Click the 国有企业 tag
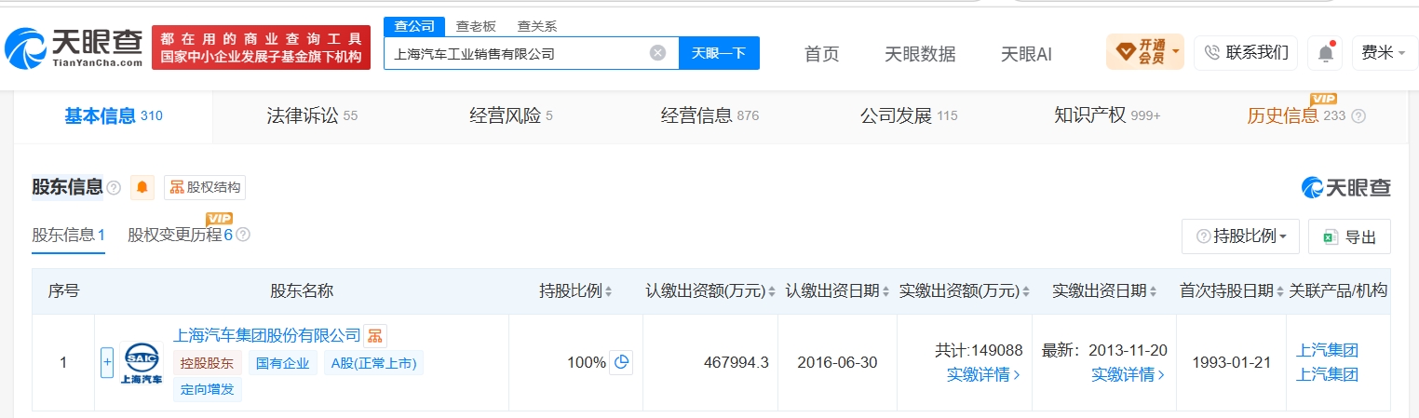The width and height of the screenshot is (1419, 418). pyautogui.click(x=284, y=363)
